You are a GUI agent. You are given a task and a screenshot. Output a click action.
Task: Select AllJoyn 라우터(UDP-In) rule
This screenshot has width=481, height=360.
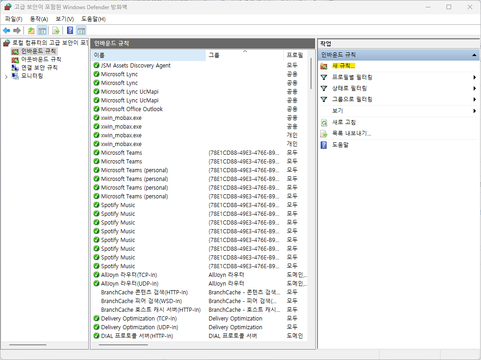(130, 284)
